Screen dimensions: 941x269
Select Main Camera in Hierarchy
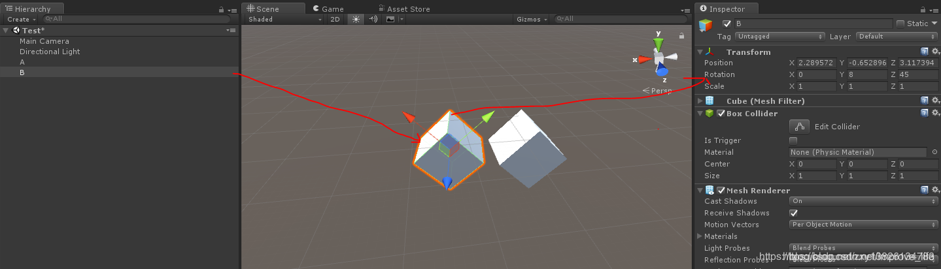(x=44, y=41)
